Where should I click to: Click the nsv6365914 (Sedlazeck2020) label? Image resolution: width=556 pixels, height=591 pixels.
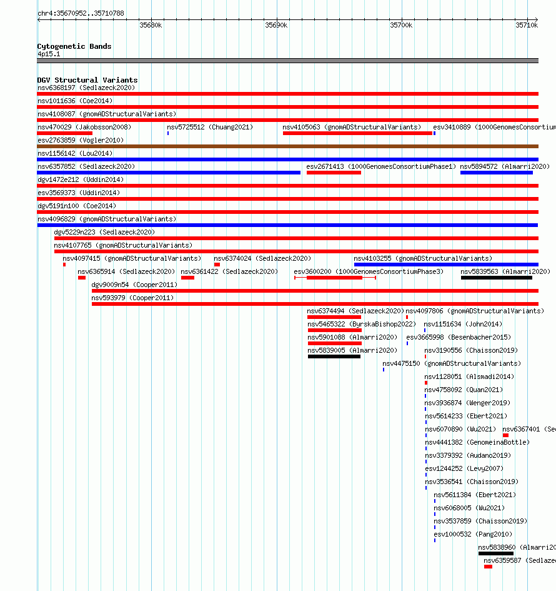126,272
